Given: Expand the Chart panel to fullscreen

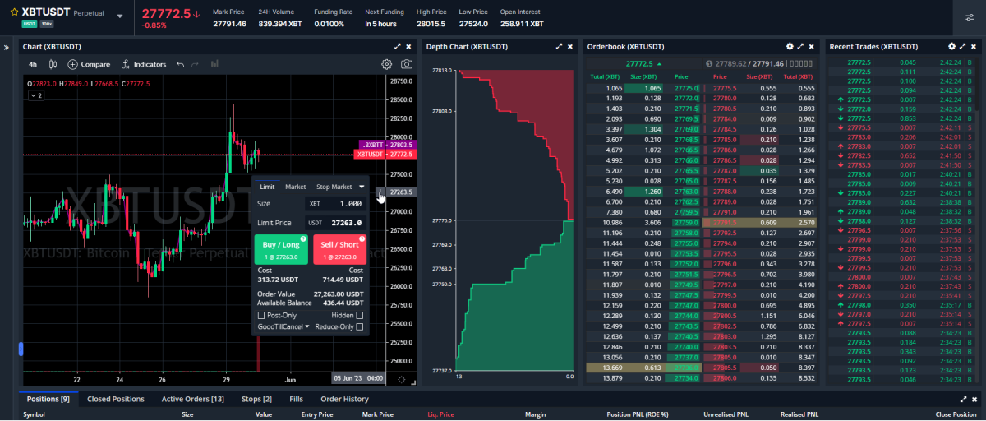Looking at the screenshot, I should point(398,47).
